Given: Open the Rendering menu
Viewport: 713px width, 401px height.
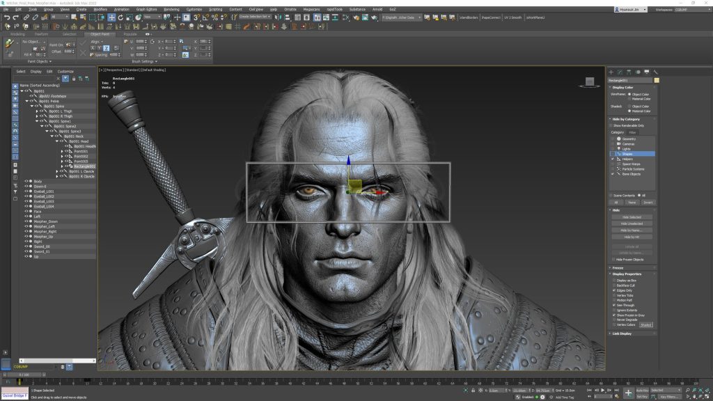Looking at the screenshot, I should click(171, 9).
